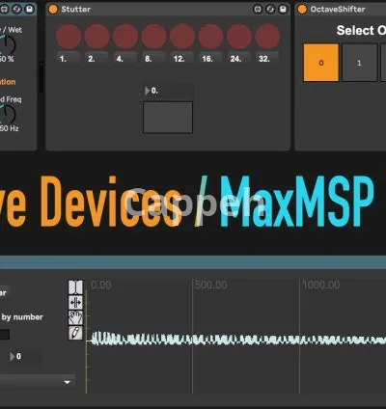Click the number box labeled 24.
Image resolution: width=386 pixels, height=409 pixels.
pos(239,59)
